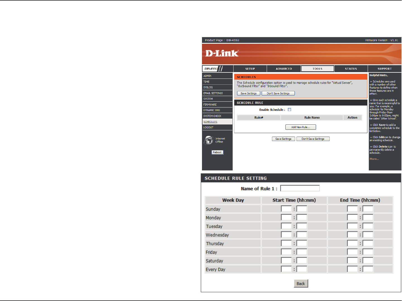Select Admin in the sidebar
The height and width of the screenshot is (301, 402).
(217, 76)
